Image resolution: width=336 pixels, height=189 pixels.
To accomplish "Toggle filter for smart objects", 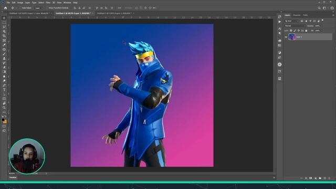I will tap(319, 21).
